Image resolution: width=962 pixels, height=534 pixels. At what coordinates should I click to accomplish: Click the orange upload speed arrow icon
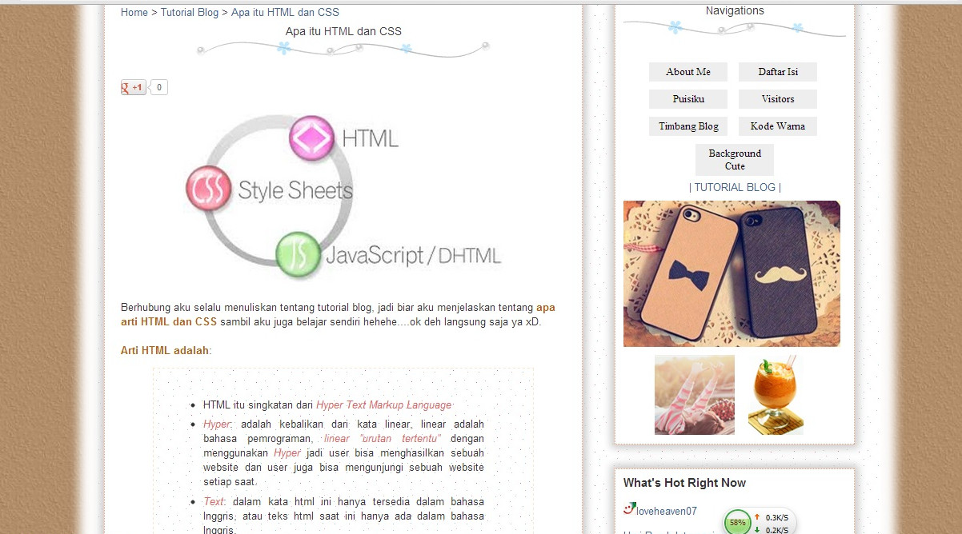(758, 518)
